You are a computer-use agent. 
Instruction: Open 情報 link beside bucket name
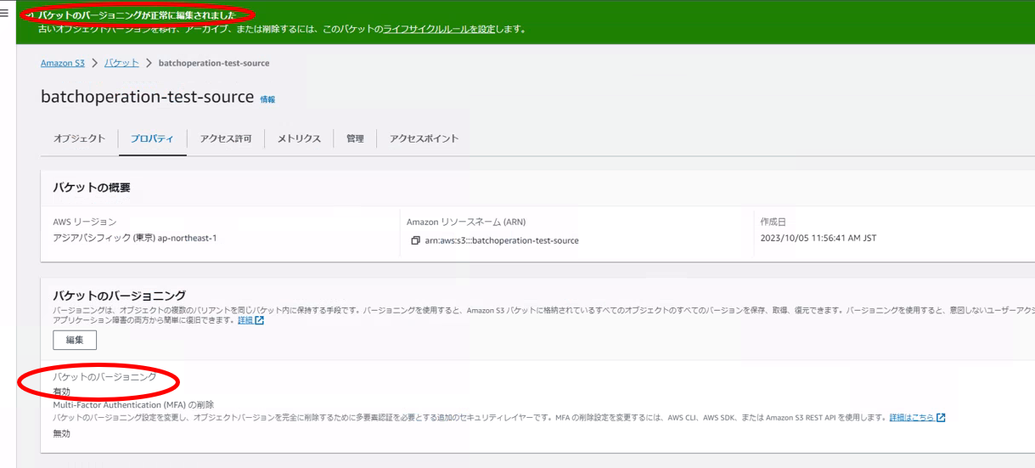point(267,99)
